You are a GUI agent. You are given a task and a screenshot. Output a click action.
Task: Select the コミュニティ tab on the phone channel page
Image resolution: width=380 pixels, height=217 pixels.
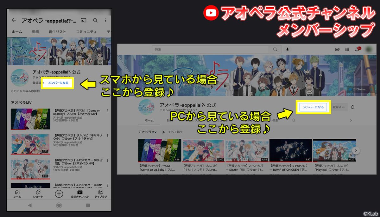[x=86, y=32]
